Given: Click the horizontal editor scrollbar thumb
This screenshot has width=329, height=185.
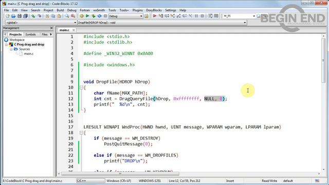Looking at the screenshot, I should (120, 174).
